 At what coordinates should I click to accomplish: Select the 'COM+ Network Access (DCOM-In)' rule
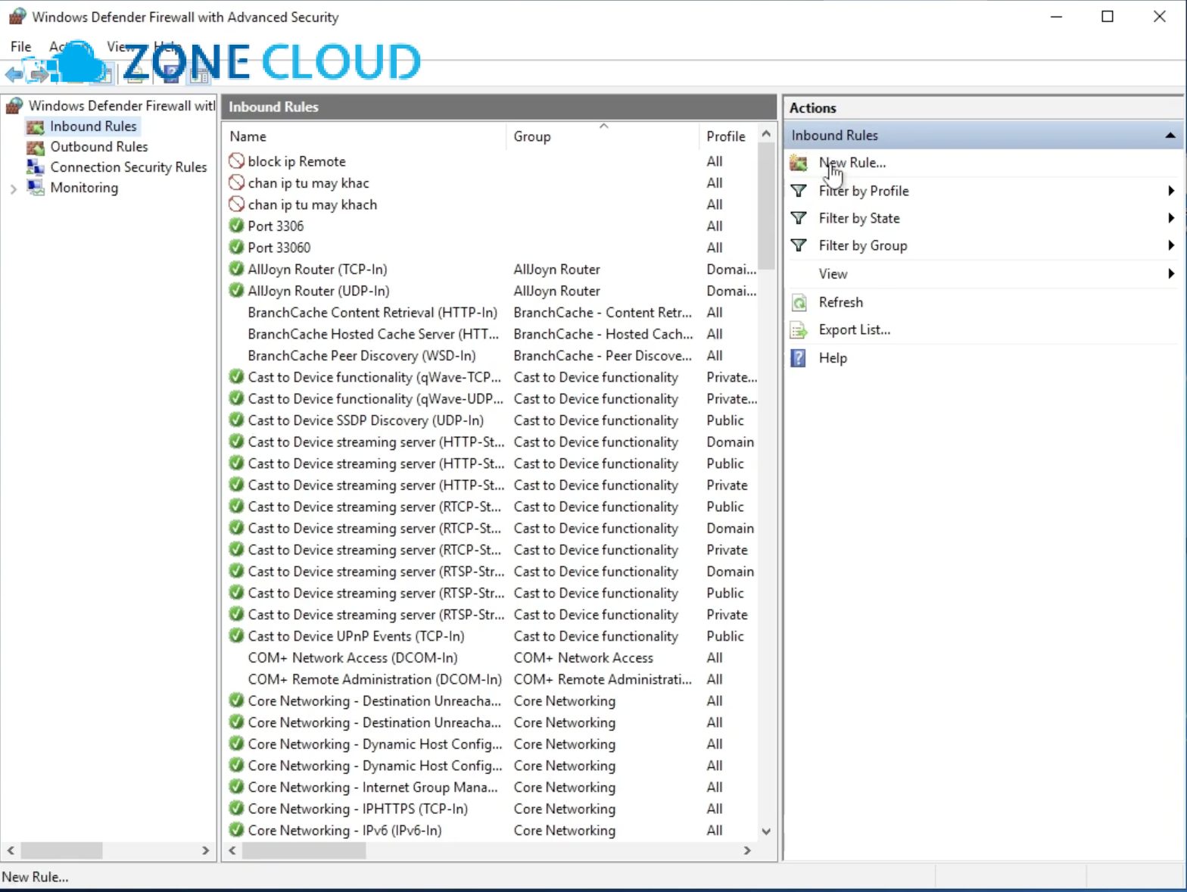tap(352, 658)
